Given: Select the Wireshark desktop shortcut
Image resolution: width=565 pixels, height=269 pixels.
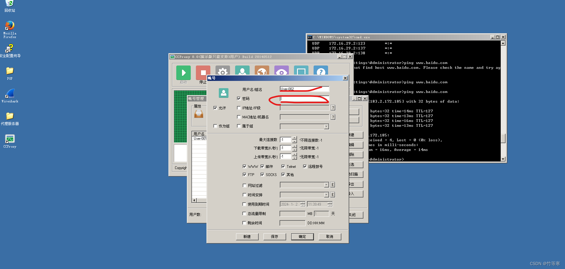Looking at the screenshot, I should click(x=10, y=96).
